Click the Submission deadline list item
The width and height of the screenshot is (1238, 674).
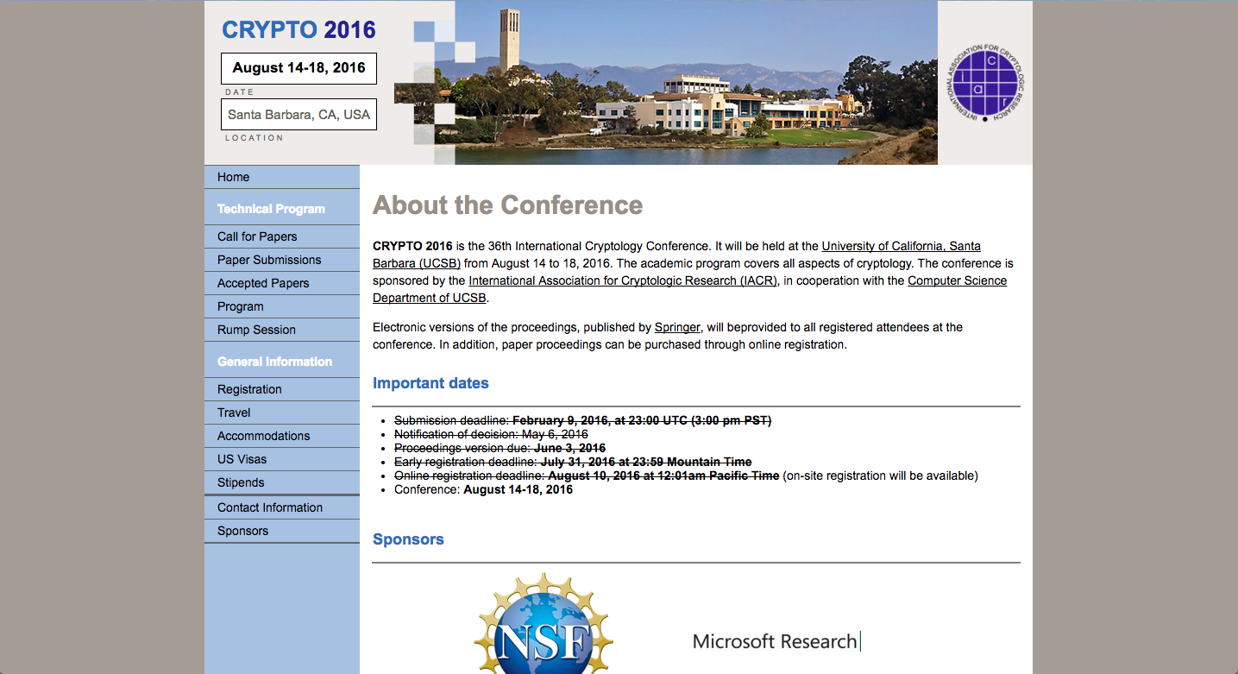582,420
